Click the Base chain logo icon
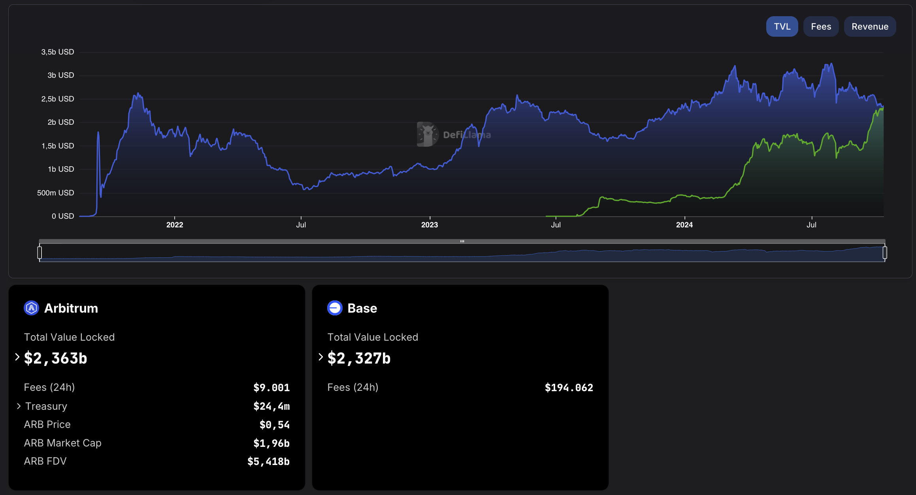 [x=335, y=308]
